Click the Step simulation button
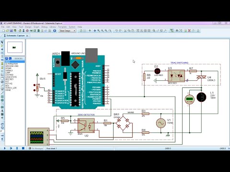230x172 pixels. point(11,148)
